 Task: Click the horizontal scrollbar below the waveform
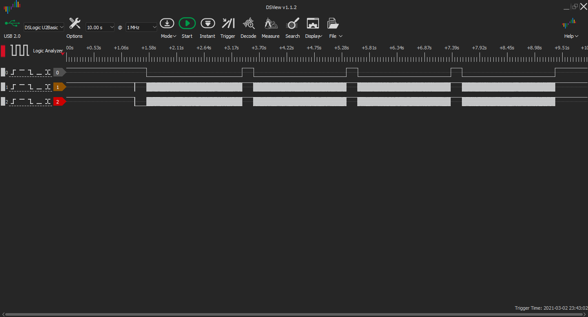294,314
